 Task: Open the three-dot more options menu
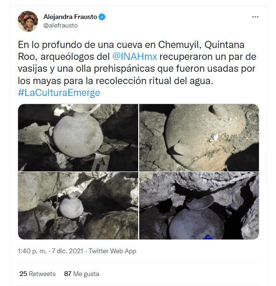click(255, 17)
